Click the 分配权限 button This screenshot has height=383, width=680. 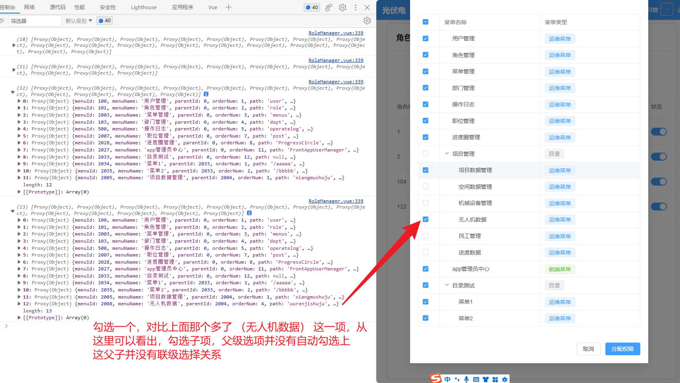click(x=622, y=349)
